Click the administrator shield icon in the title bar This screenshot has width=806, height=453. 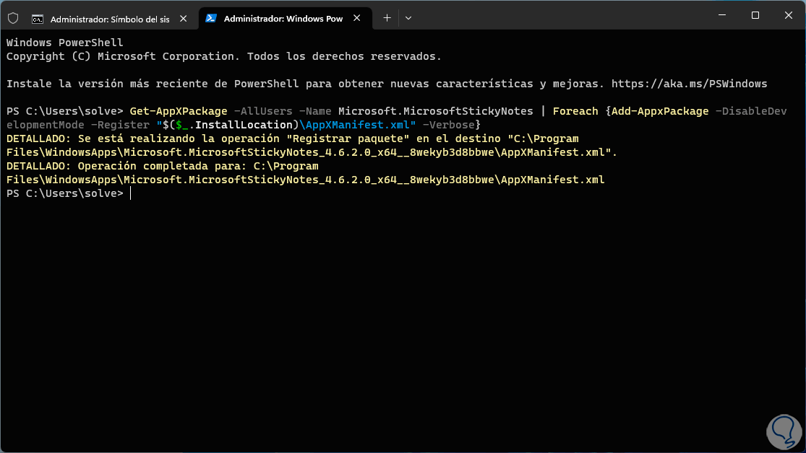(x=13, y=19)
